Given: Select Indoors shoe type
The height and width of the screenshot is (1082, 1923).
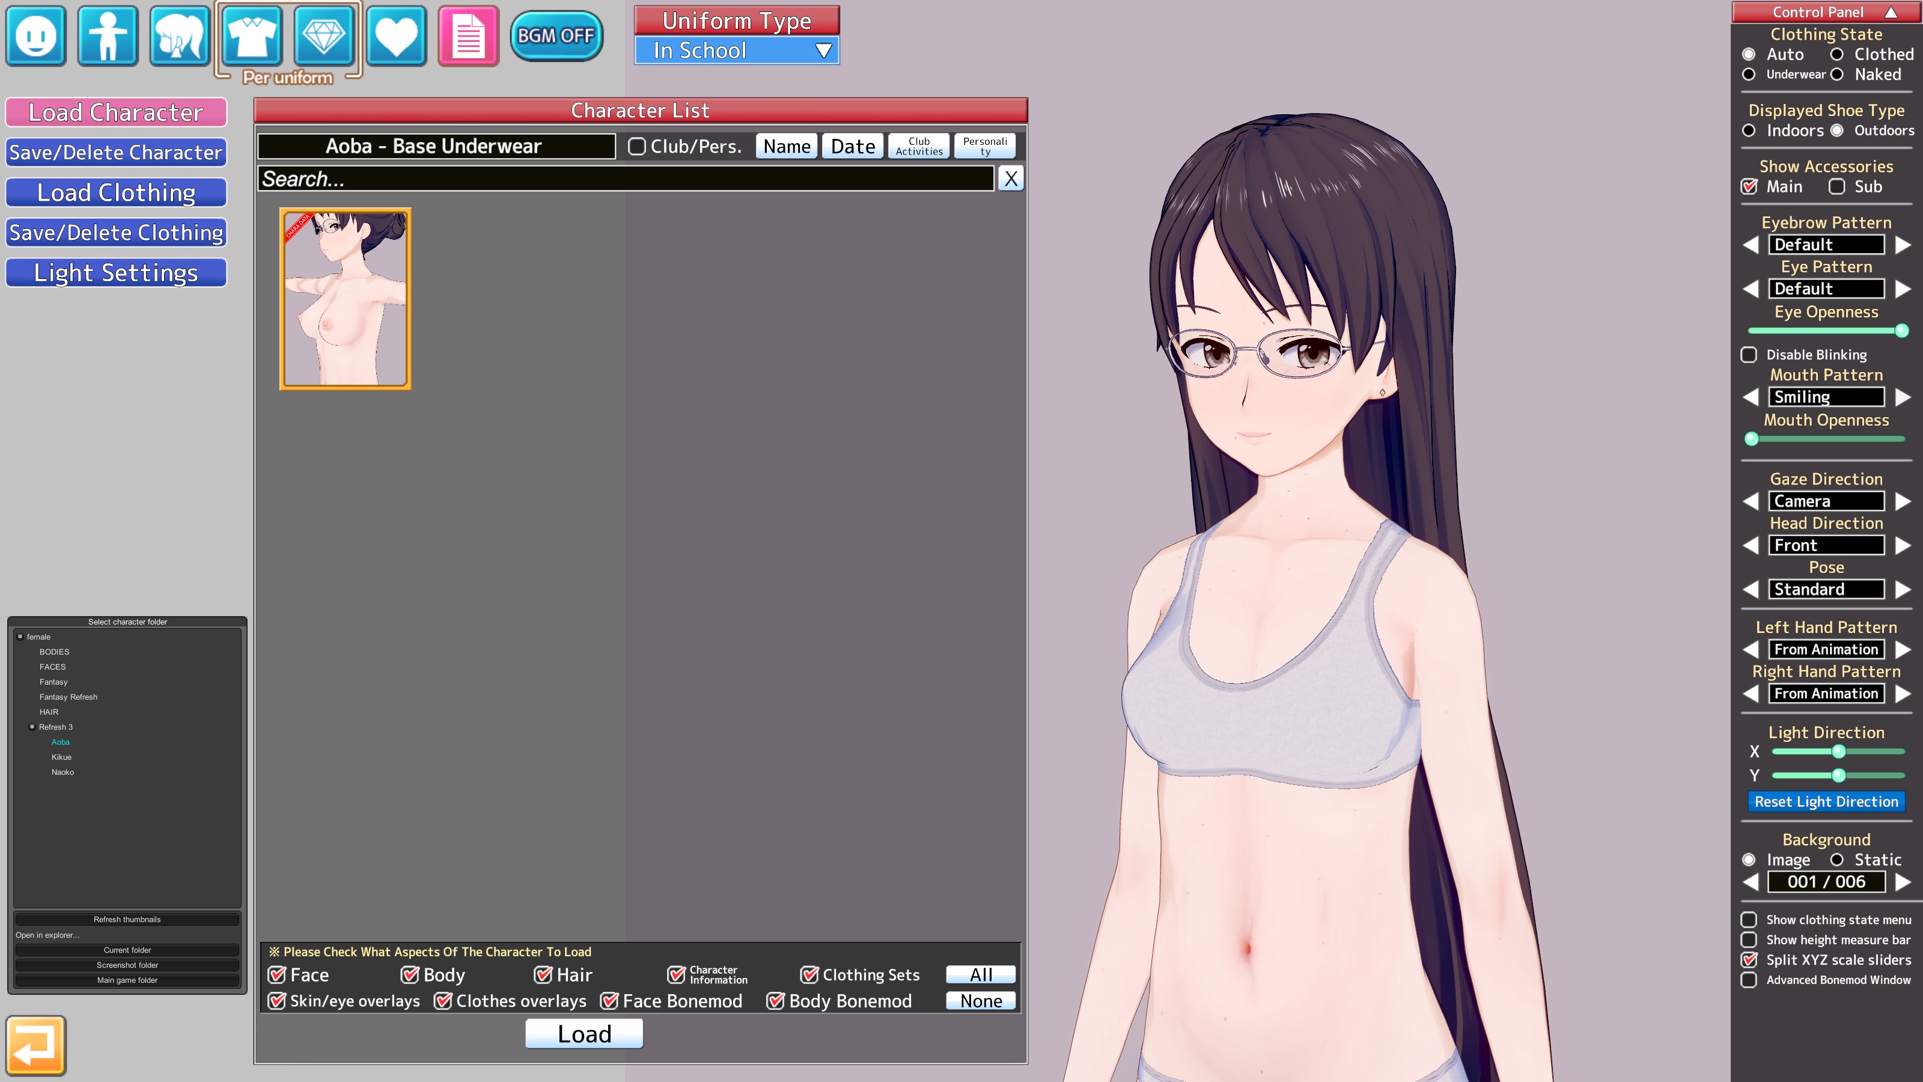Looking at the screenshot, I should pos(1749,130).
